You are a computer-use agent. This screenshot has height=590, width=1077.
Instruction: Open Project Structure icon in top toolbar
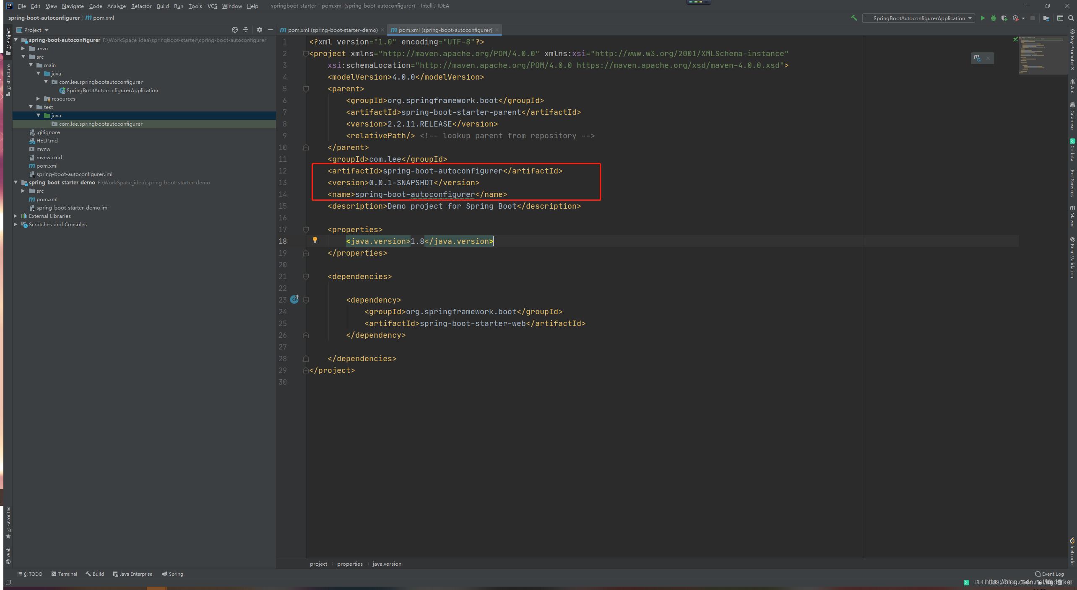point(1046,18)
